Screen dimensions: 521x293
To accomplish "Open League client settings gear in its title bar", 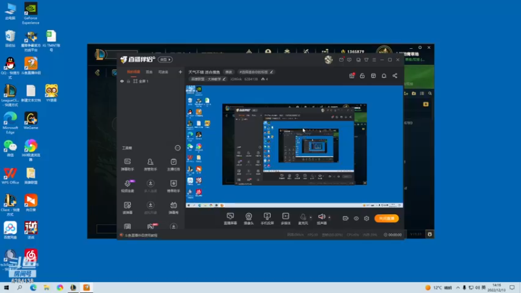I will coord(420,48).
